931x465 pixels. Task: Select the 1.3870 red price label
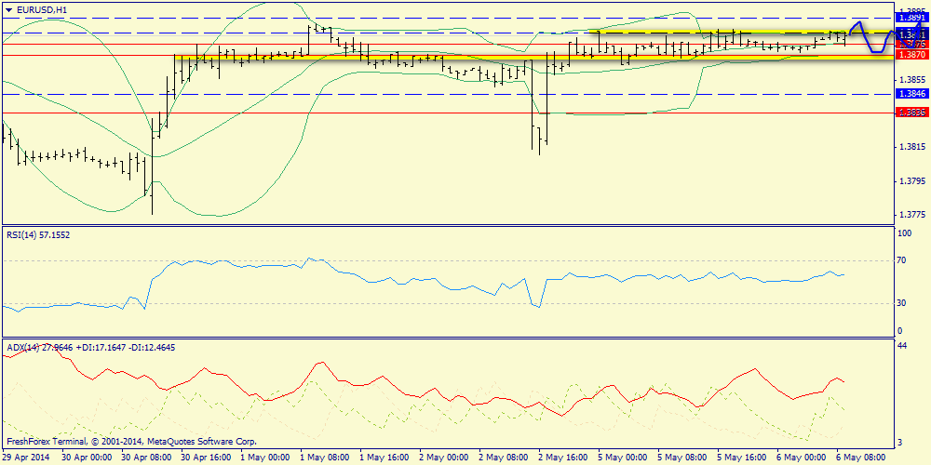[912, 55]
